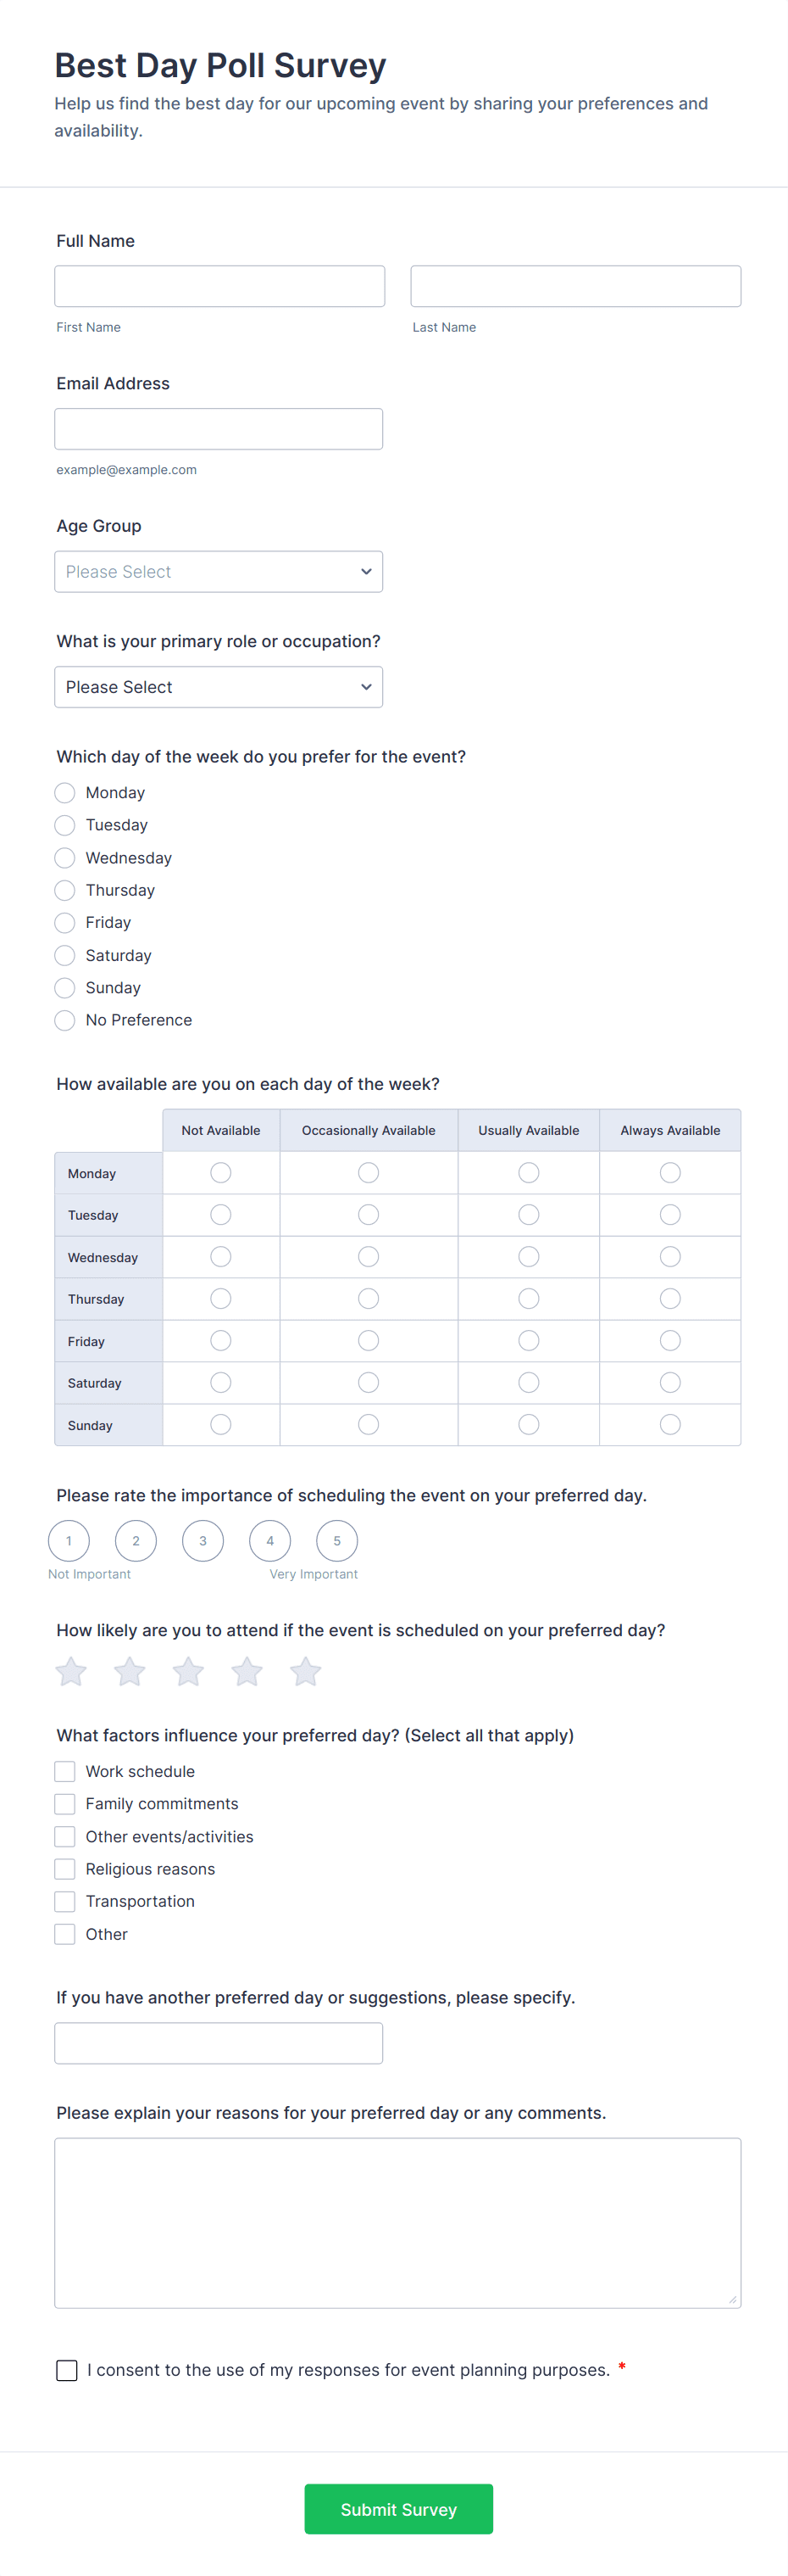
Task: Pick importance rating 3 circle
Action: click(x=203, y=1541)
